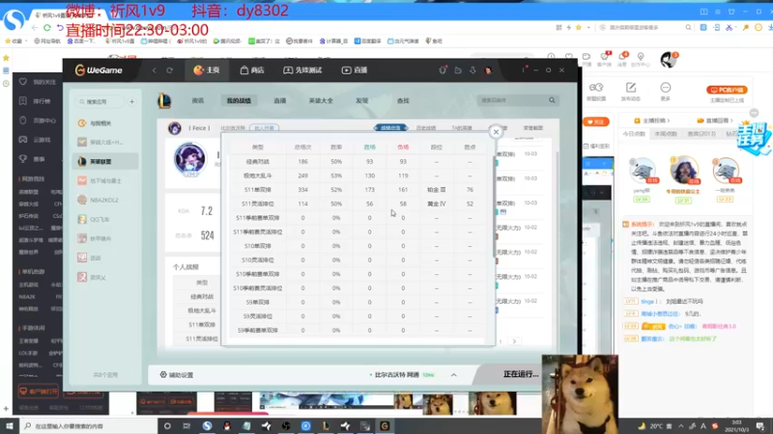Open WeGame user avatar in title bar

pos(488,70)
